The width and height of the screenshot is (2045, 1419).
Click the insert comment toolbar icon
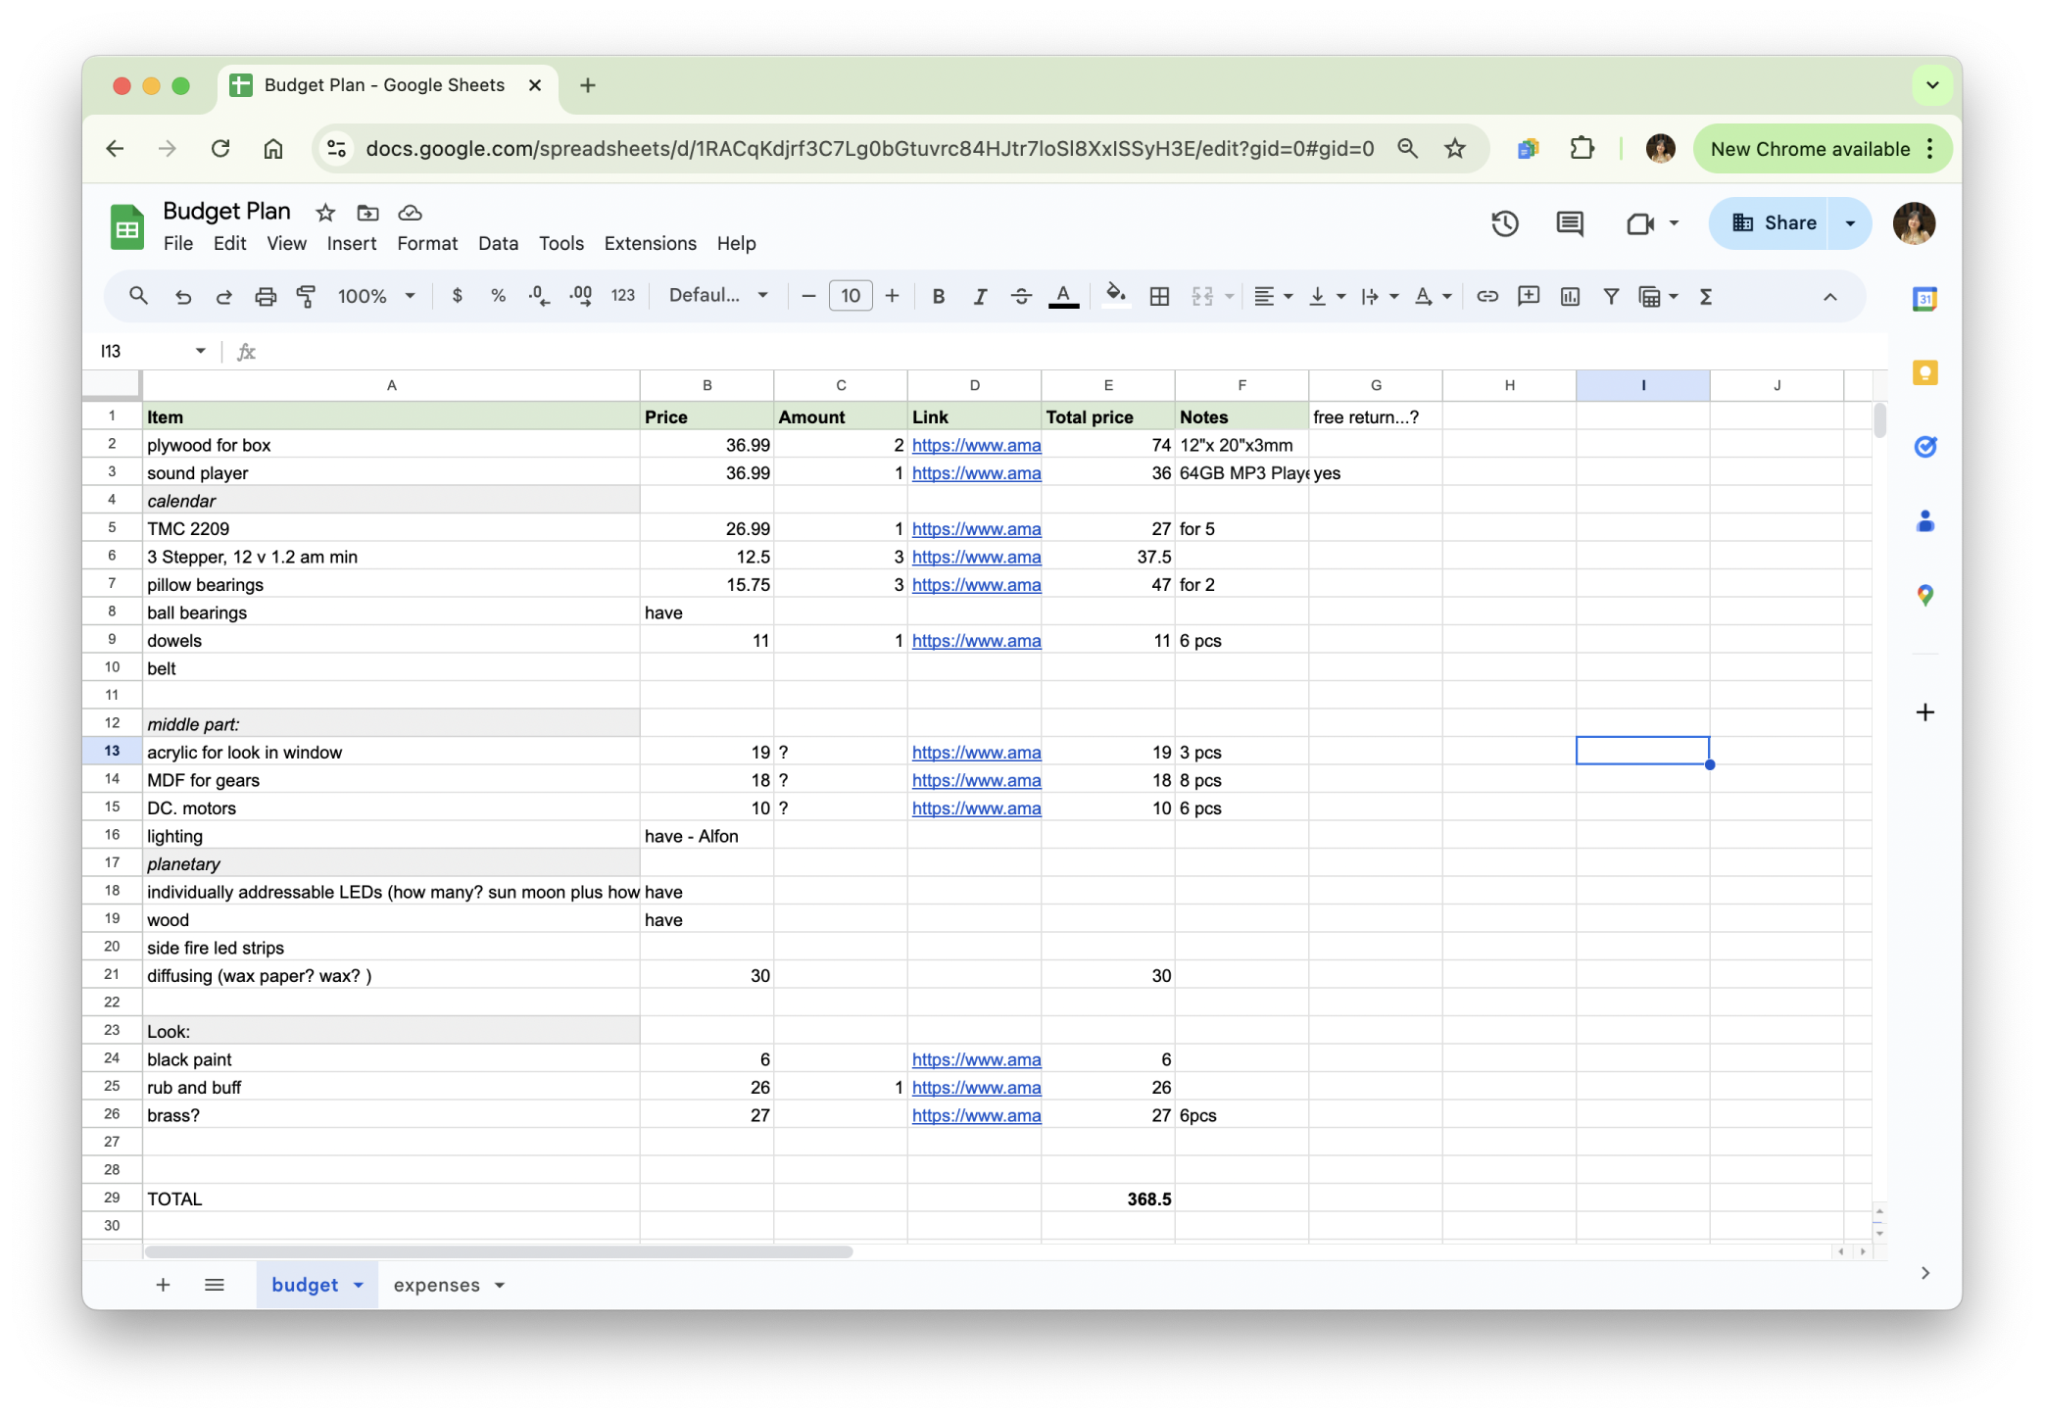[x=1528, y=296]
